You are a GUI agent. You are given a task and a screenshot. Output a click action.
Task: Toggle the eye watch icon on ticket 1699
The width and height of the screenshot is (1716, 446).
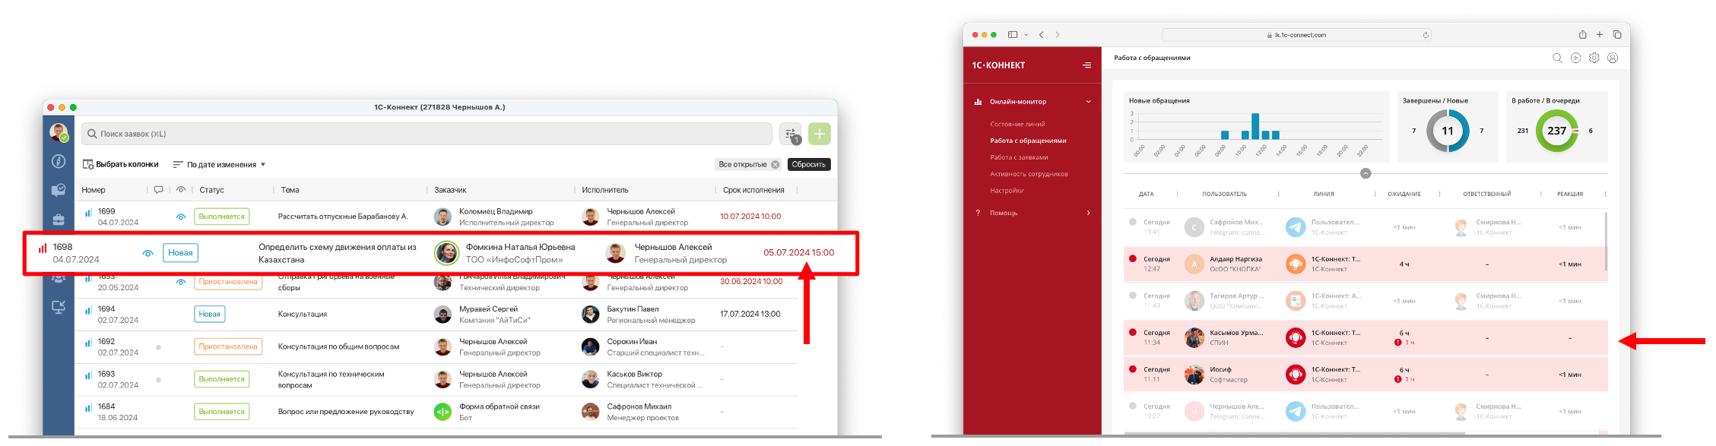[181, 217]
